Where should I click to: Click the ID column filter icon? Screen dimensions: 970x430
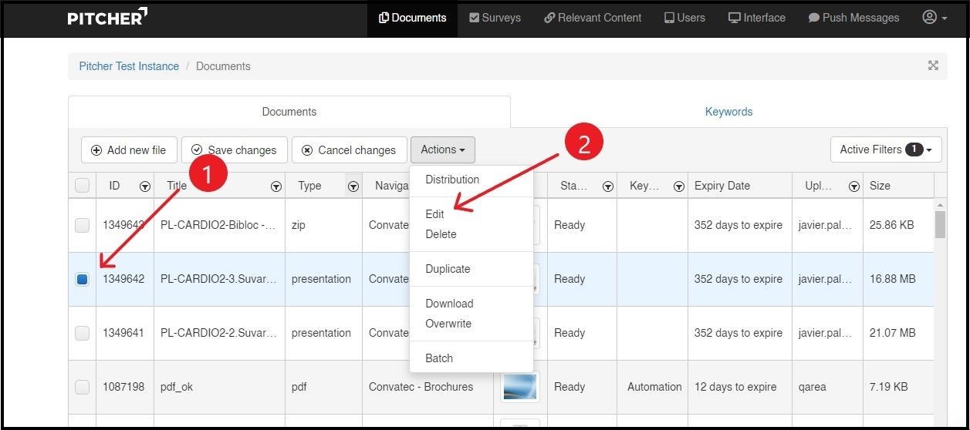pyautogui.click(x=144, y=186)
